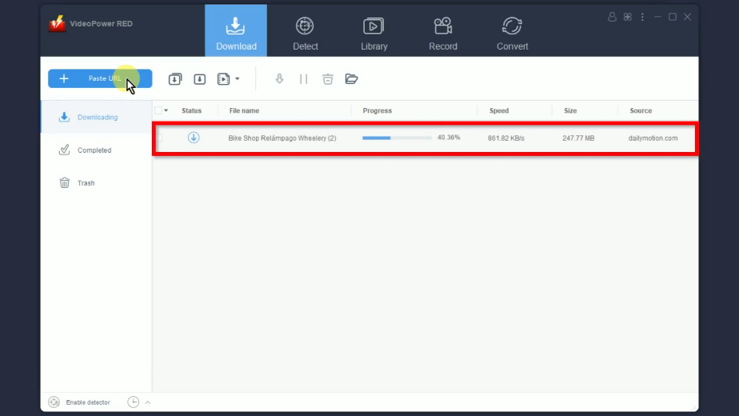This screenshot has height=416, width=739.
Task: Click the batch download icon in toolbar
Action: coord(175,78)
